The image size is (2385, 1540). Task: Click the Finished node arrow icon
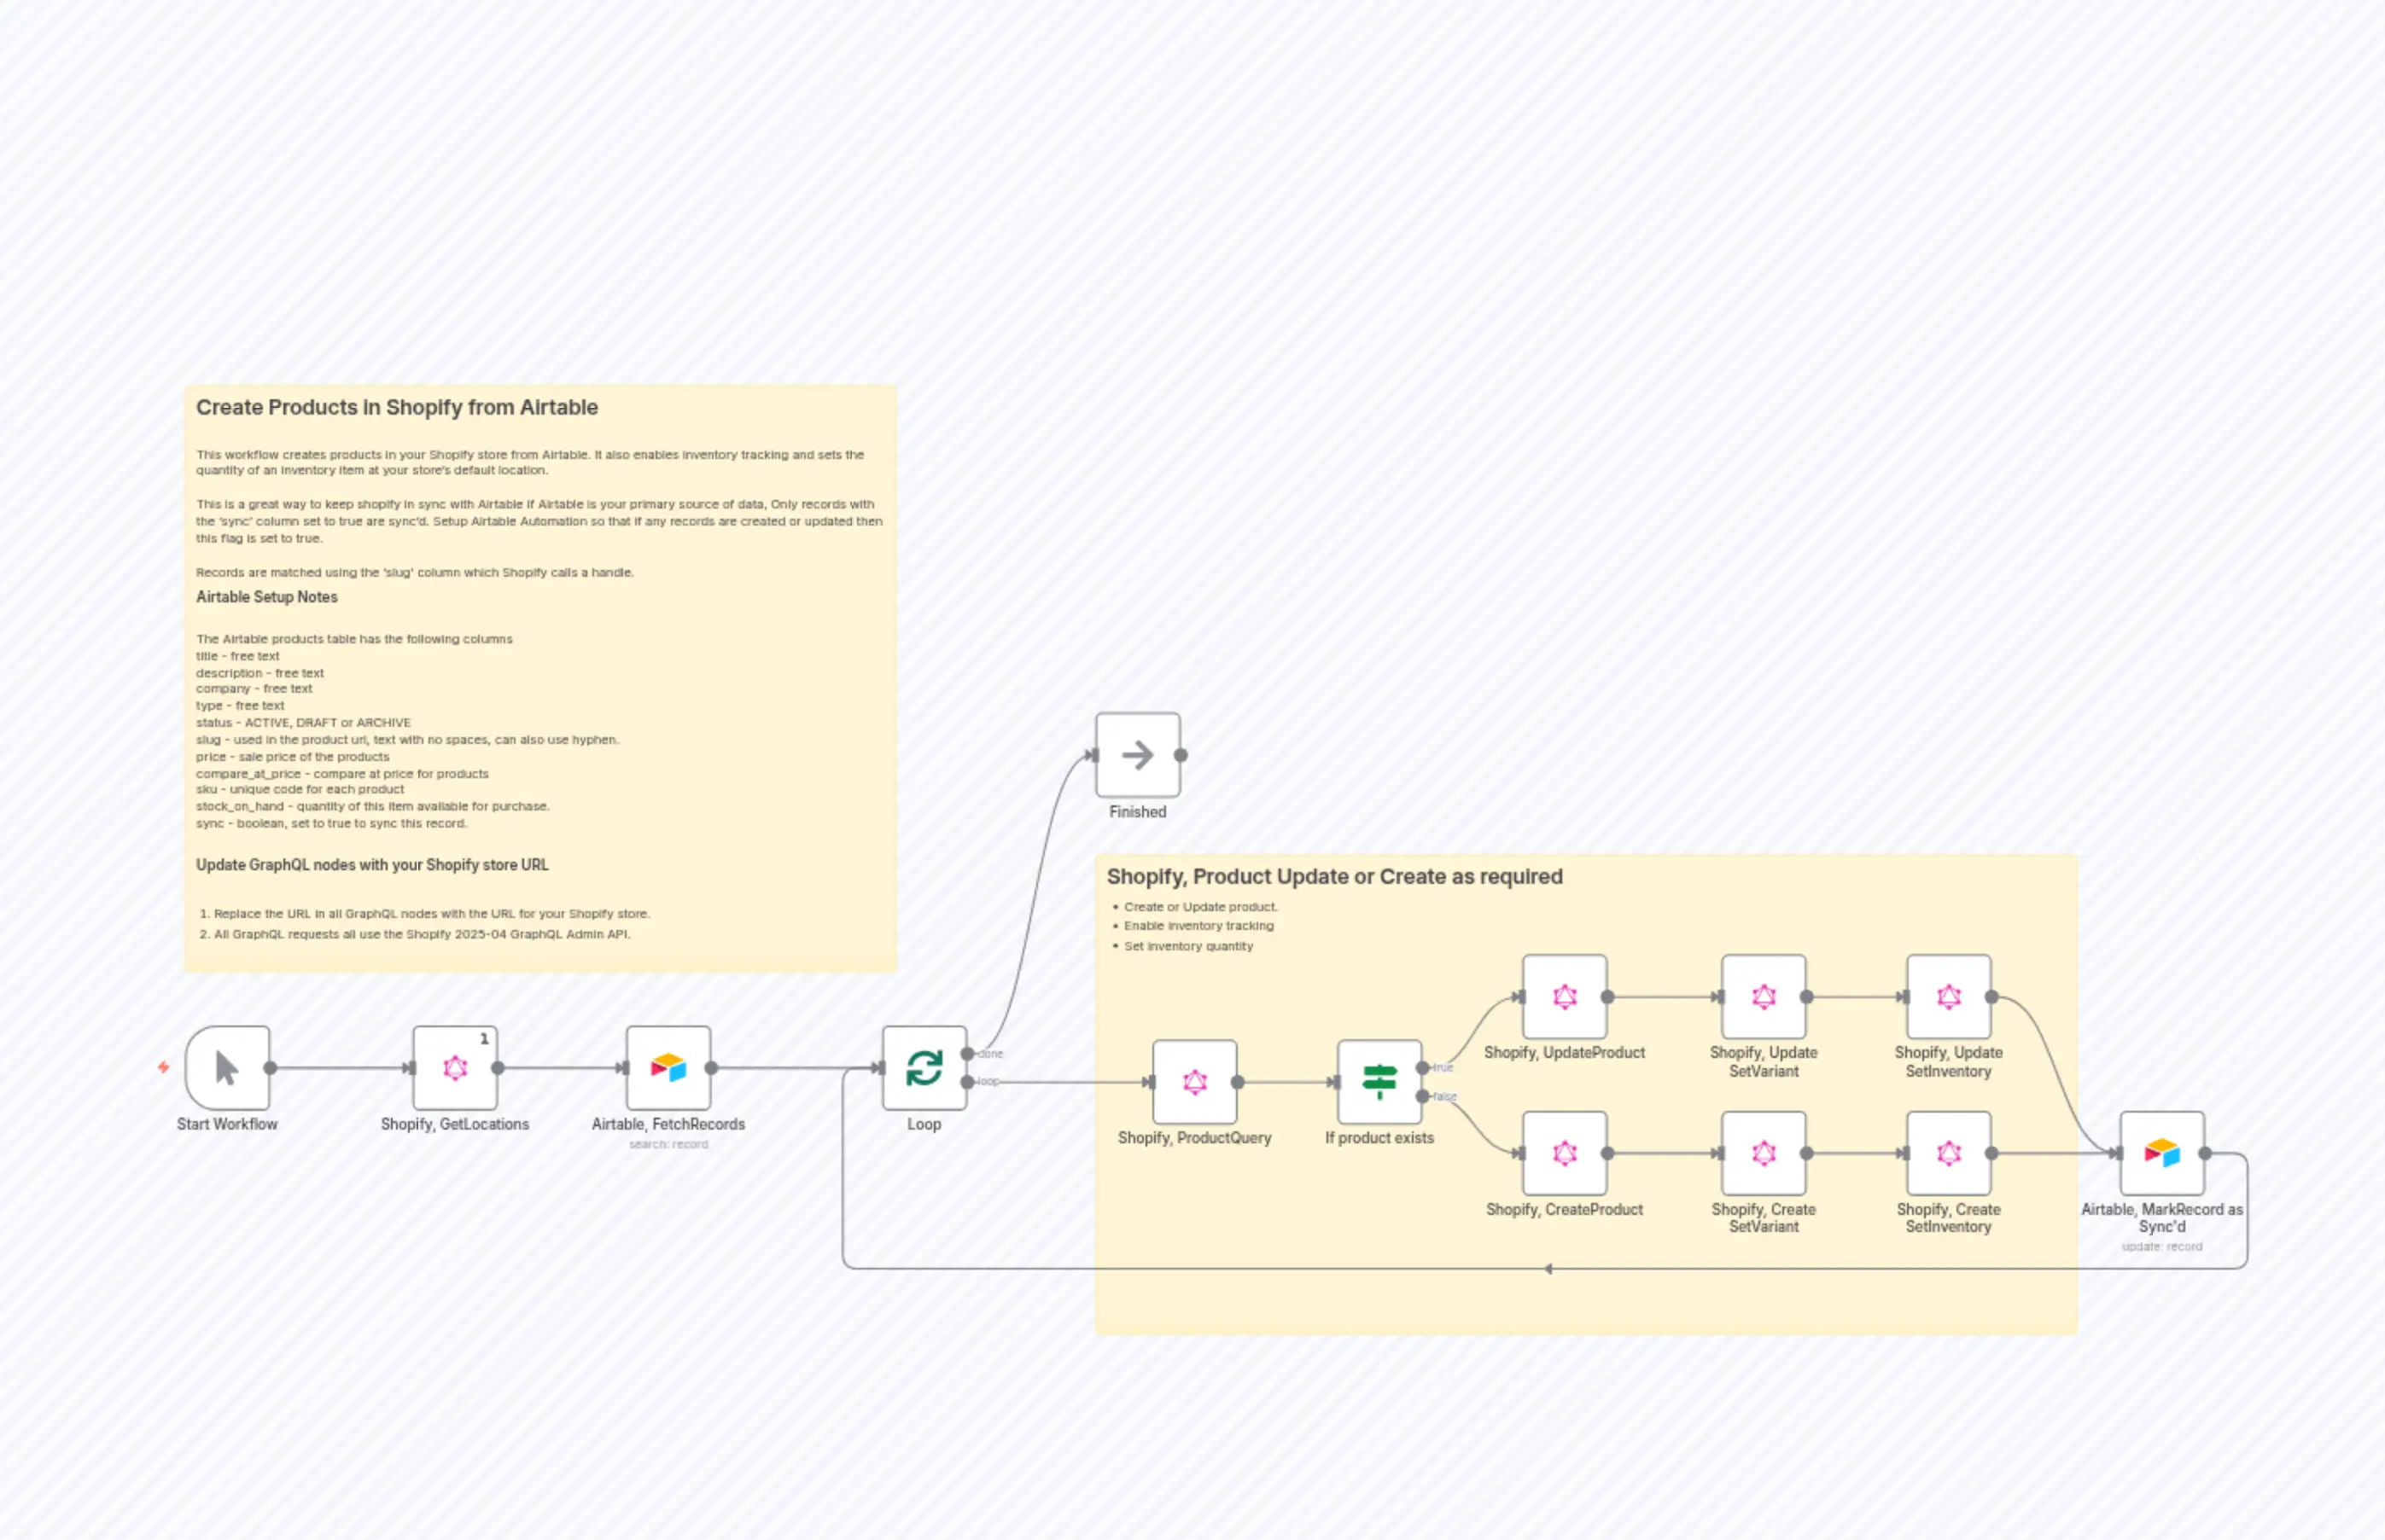[1136, 756]
